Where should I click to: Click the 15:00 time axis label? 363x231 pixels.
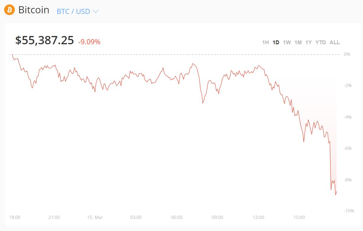pyautogui.click(x=299, y=217)
